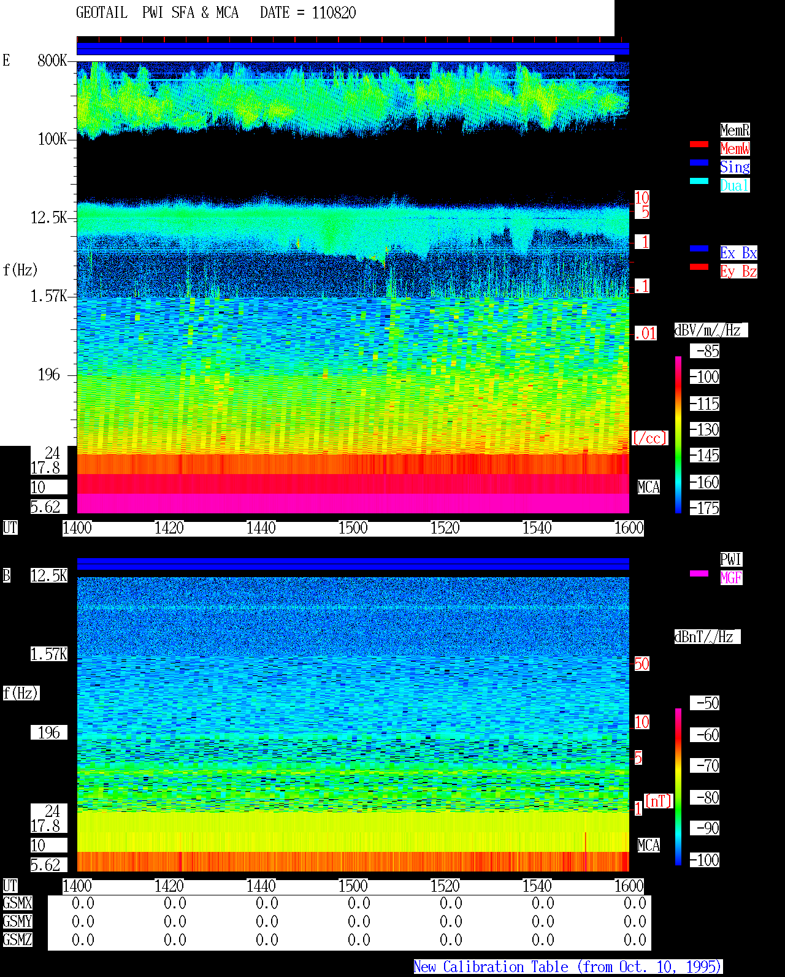Click the lower MCA label beside B panel
The width and height of the screenshot is (785, 977).
pyautogui.click(x=649, y=846)
